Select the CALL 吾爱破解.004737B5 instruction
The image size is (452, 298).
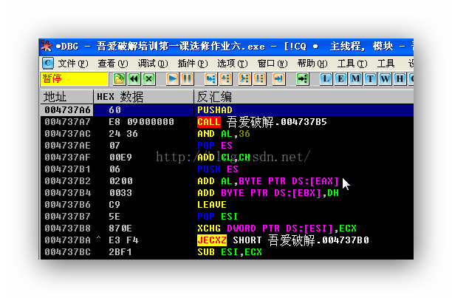point(262,122)
